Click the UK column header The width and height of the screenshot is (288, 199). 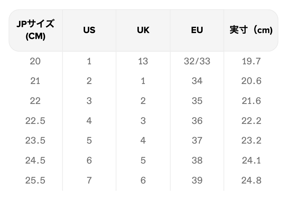[x=143, y=30]
